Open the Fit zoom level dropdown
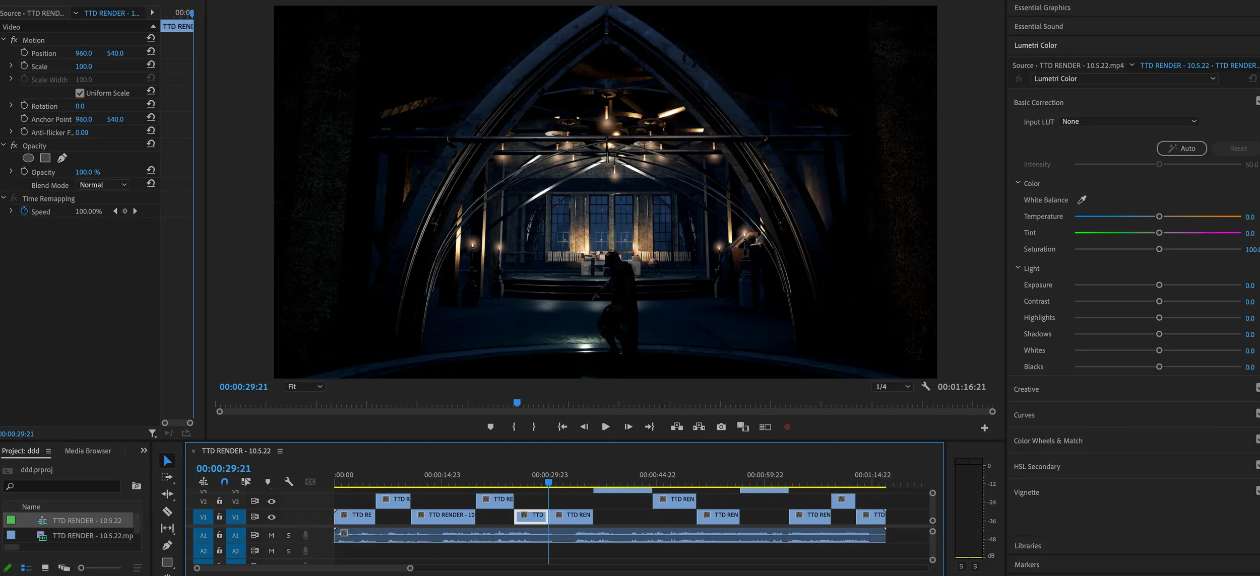1260x576 pixels. (x=305, y=387)
